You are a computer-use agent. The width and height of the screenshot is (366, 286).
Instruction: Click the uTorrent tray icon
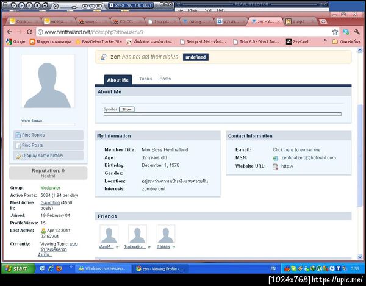point(319,269)
